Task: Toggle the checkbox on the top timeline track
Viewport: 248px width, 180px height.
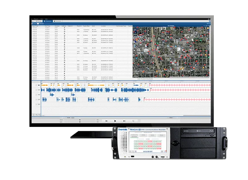Action: 37,84
